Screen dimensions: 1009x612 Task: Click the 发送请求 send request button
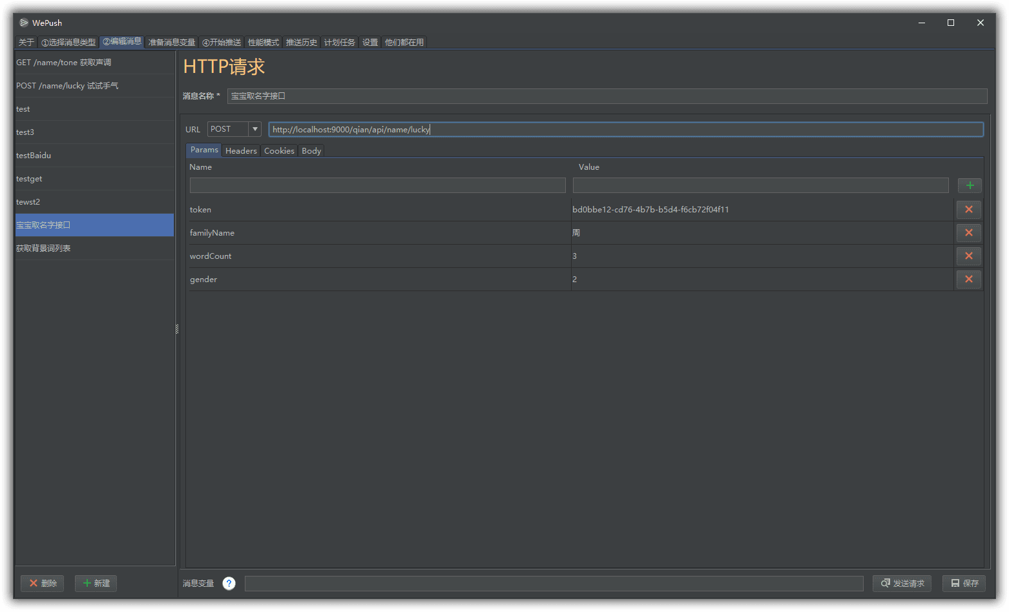[902, 584]
